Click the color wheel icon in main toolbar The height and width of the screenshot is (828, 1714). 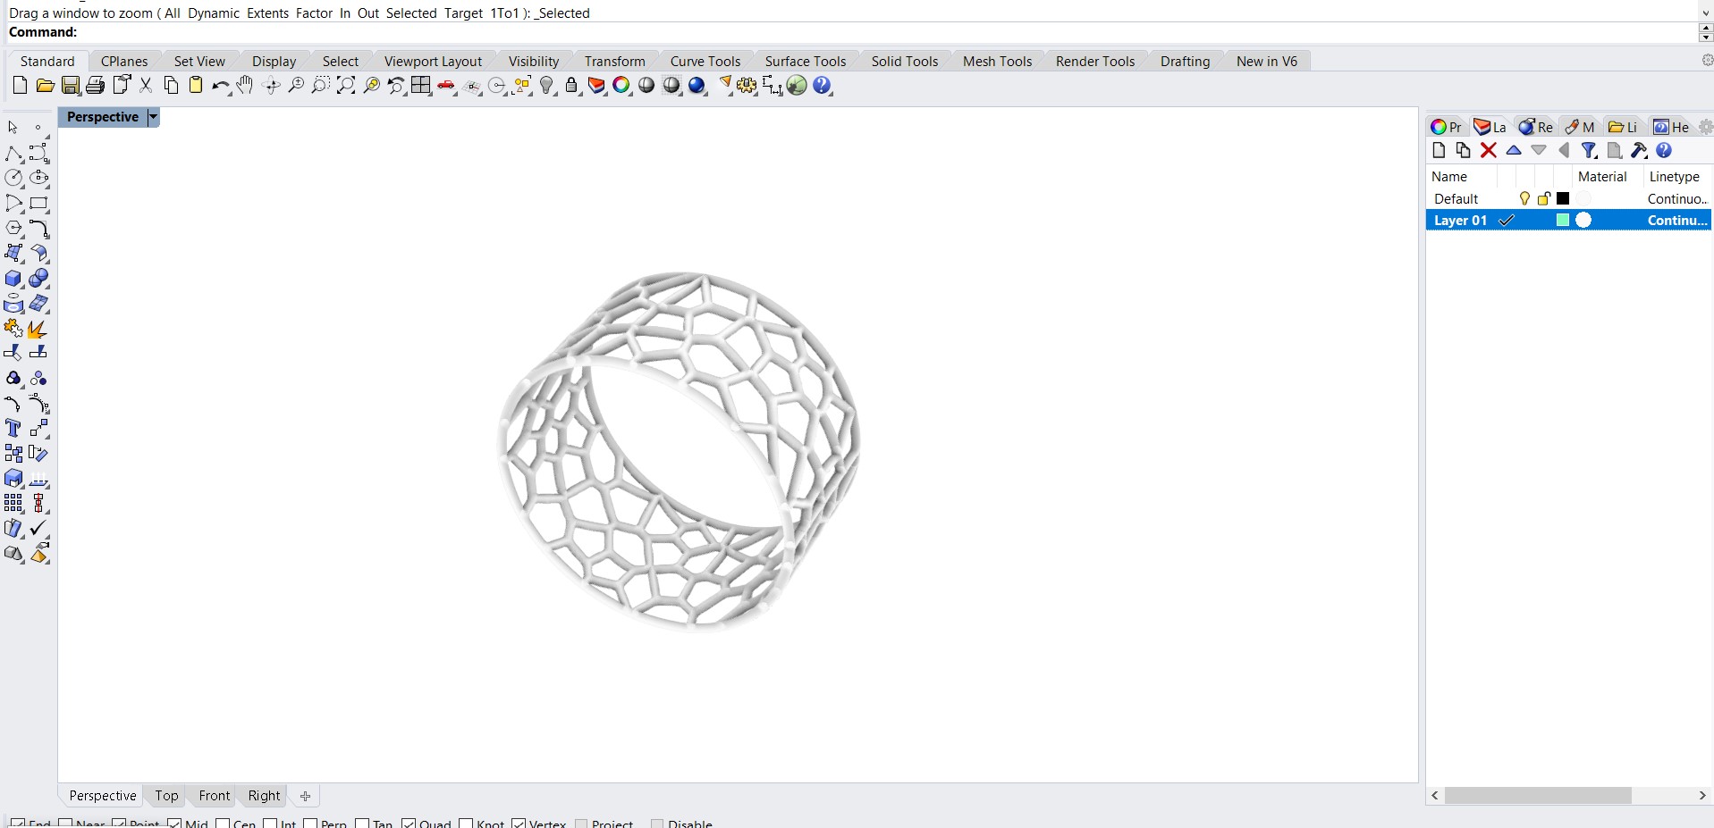point(621,86)
